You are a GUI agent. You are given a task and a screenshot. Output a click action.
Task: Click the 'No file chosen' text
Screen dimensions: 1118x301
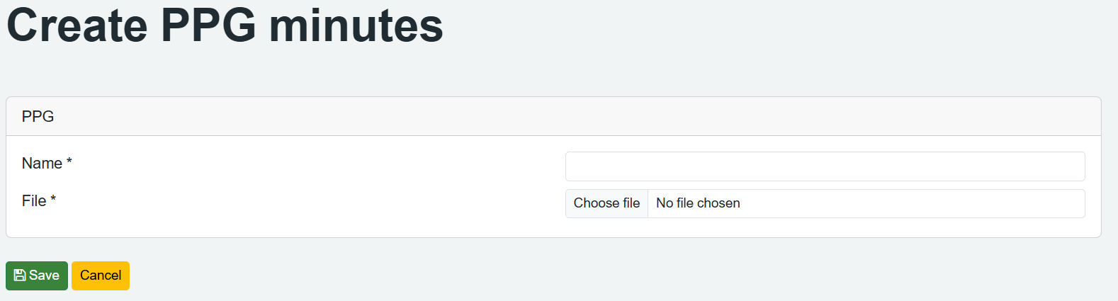click(x=698, y=203)
